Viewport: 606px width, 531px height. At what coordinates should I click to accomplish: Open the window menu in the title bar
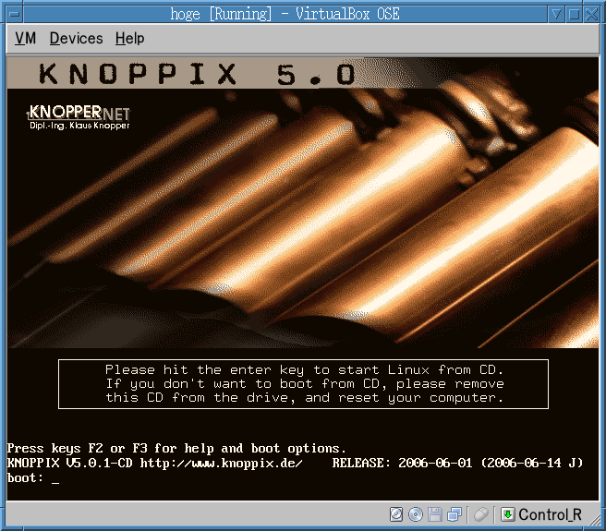tap(15, 15)
